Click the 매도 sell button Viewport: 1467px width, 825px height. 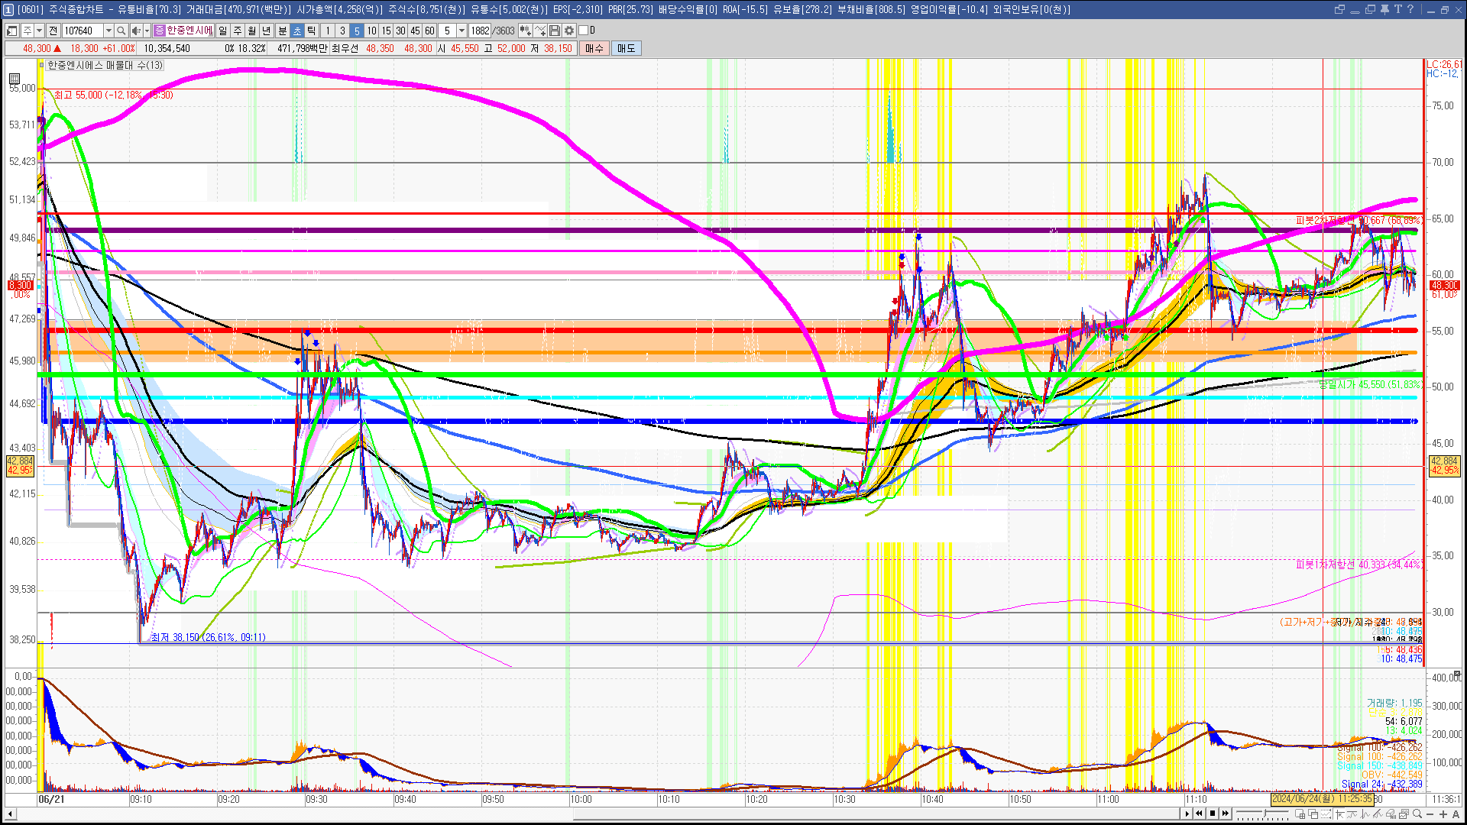click(626, 48)
